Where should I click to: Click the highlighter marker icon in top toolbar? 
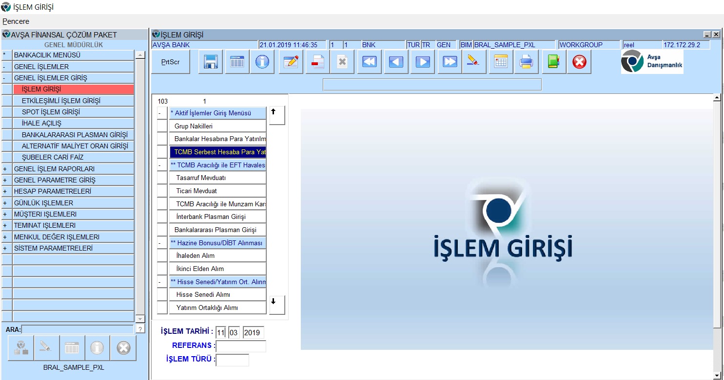474,62
